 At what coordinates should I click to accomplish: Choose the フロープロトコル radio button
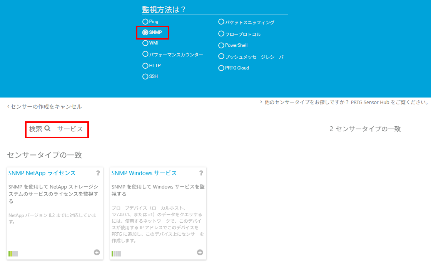[x=221, y=33]
